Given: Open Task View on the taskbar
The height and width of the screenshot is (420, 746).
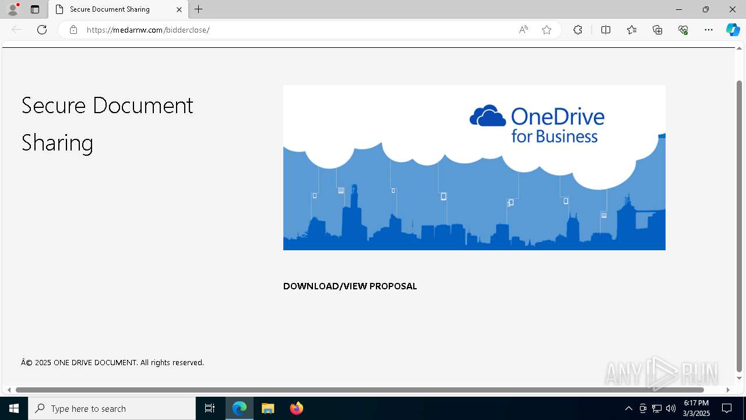Looking at the screenshot, I should (x=210, y=408).
